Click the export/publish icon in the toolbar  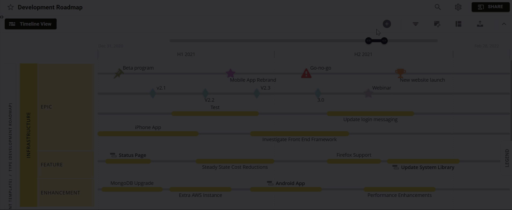coord(480,24)
